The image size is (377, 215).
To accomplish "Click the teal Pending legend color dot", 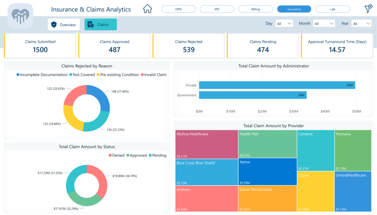I will coord(150,155).
